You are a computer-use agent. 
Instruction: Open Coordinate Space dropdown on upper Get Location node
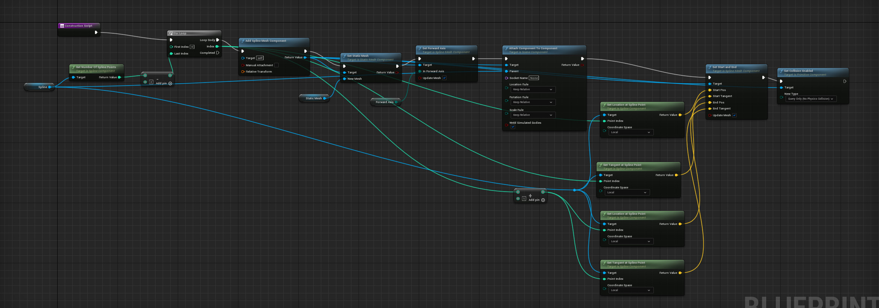pyautogui.click(x=630, y=132)
